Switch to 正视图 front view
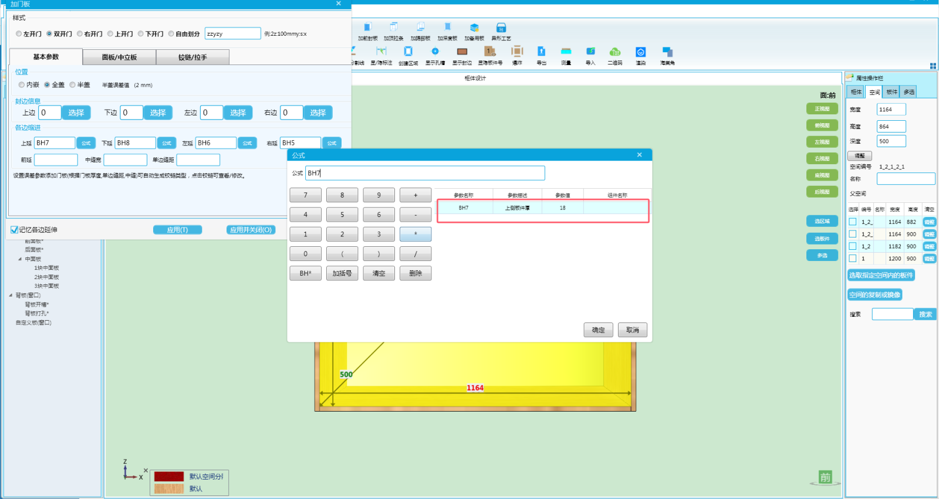The width and height of the screenshot is (939, 499). (822, 109)
